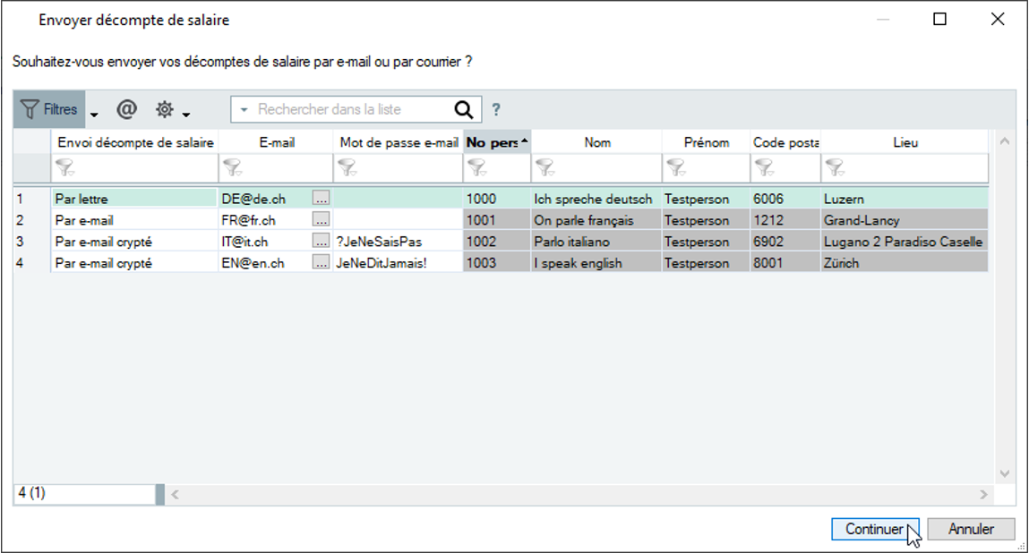Screen dimensions: 1029x553
Task: Expand the gear settings dropdown arrow
Action: click(x=186, y=115)
